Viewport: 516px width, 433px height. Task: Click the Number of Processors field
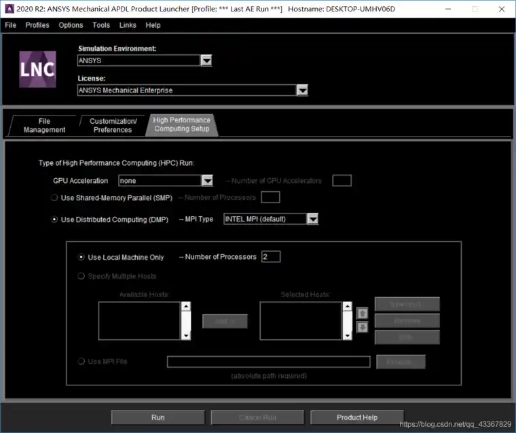271,257
